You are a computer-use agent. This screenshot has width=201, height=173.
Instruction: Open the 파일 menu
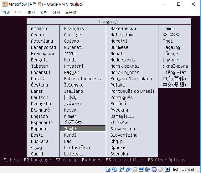(x=6, y=12)
